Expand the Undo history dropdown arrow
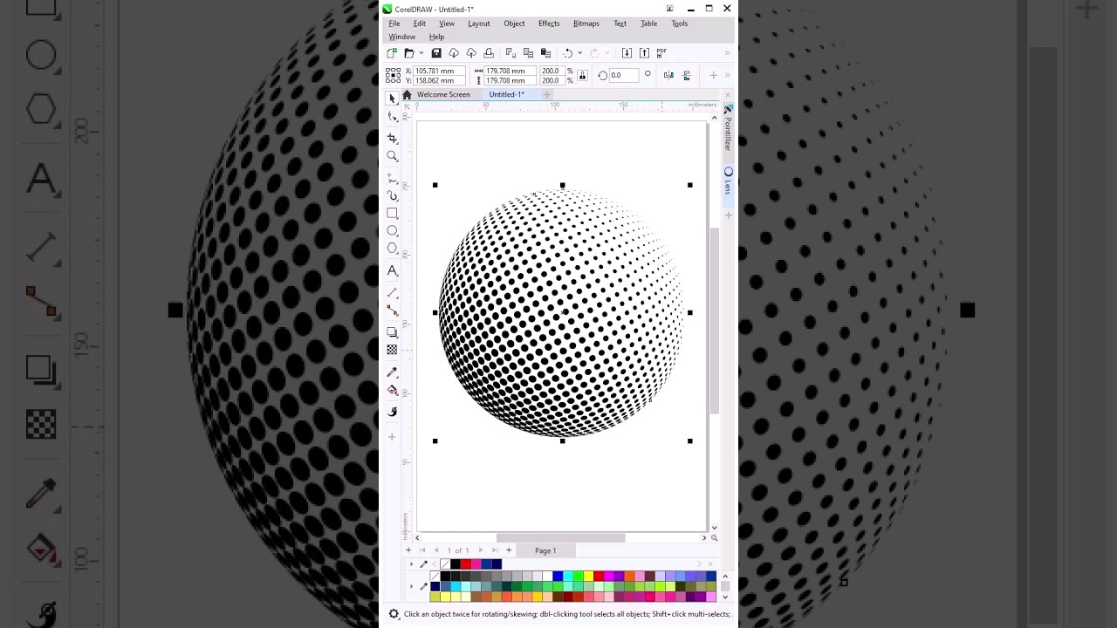Image resolution: width=1117 pixels, height=628 pixels. click(x=579, y=54)
